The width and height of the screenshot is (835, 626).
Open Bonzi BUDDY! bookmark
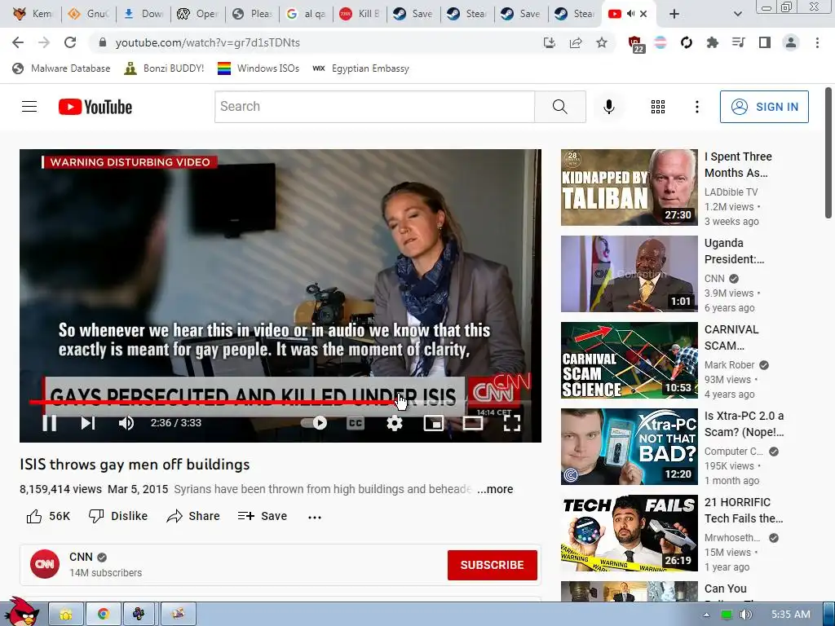click(164, 68)
